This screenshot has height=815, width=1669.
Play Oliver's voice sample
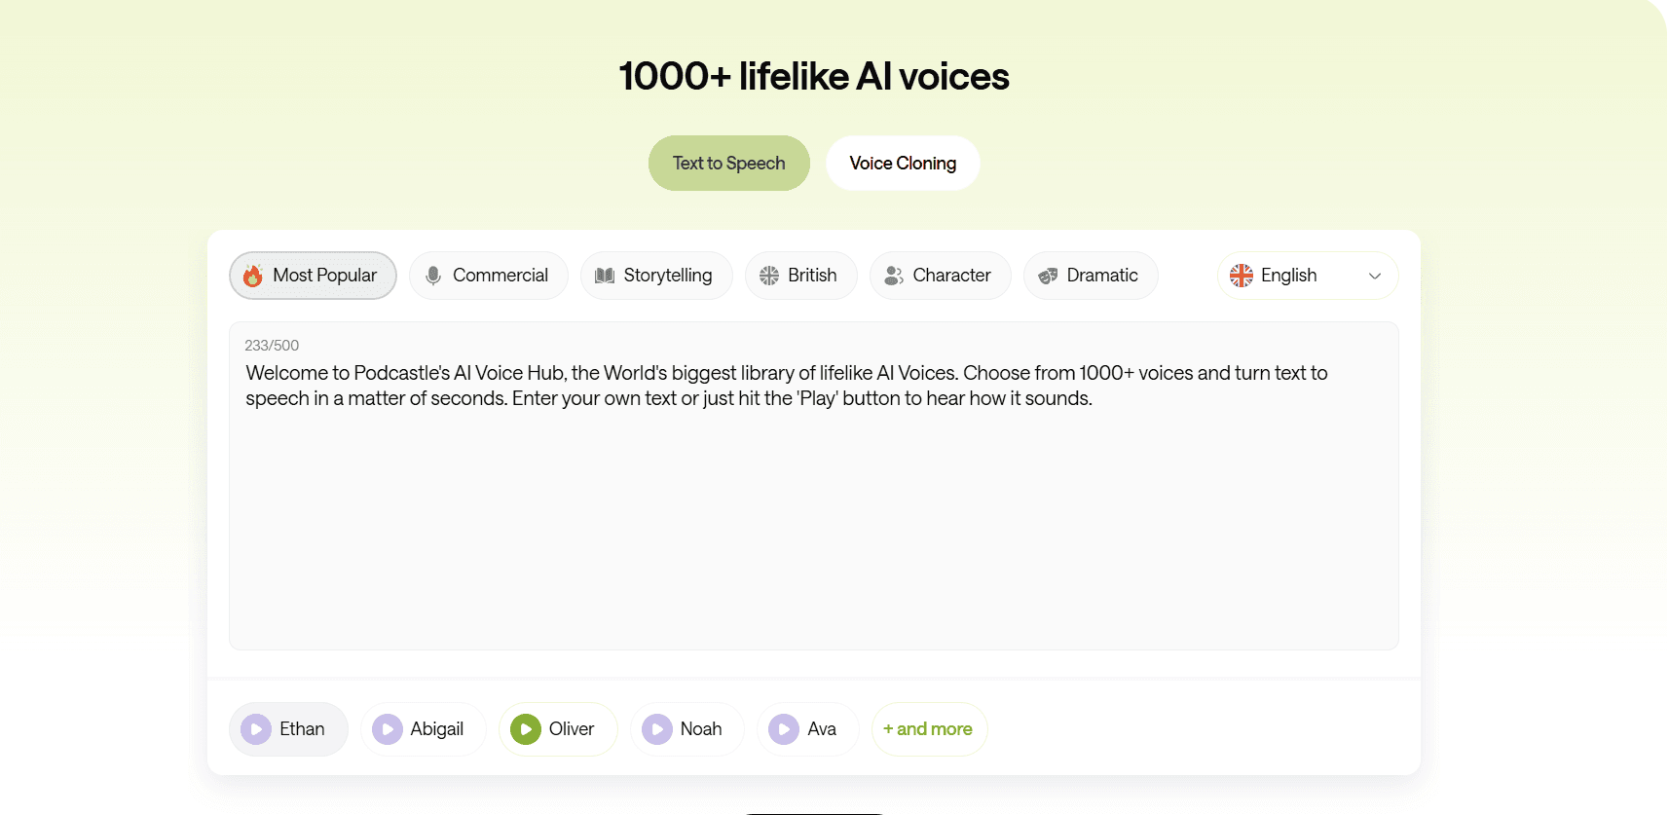tap(527, 728)
